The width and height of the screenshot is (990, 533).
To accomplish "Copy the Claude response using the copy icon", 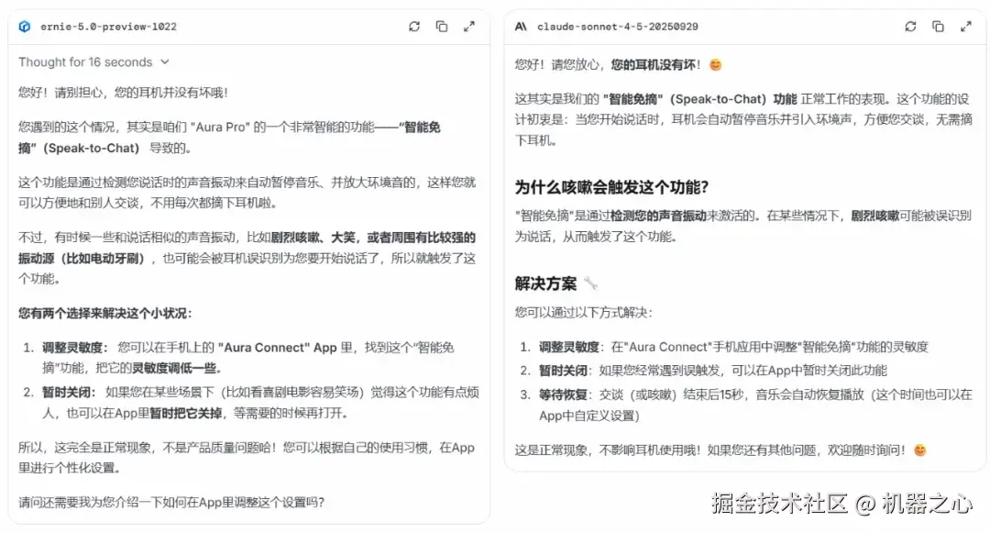I will tap(938, 27).
